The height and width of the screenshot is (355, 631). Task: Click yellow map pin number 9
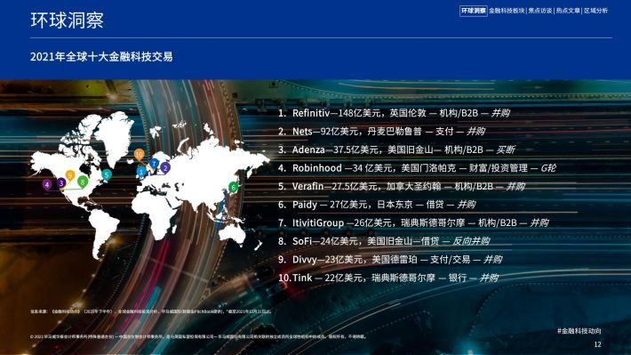click(70, 175)
